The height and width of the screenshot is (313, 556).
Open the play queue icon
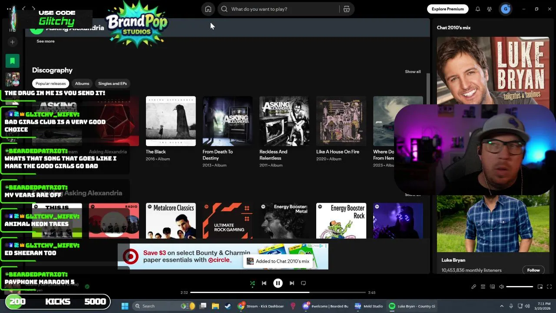483,287
